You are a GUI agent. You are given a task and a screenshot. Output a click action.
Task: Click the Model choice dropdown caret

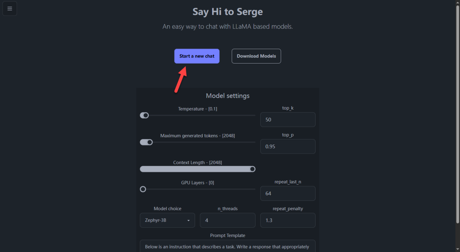point(188,220)
